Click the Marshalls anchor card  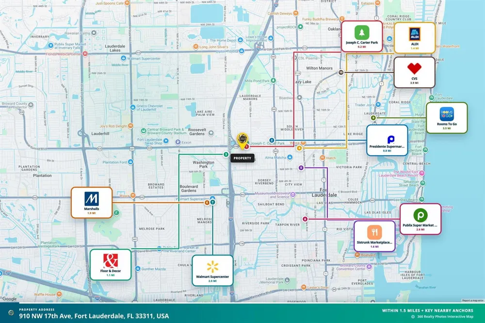(92, 203)
